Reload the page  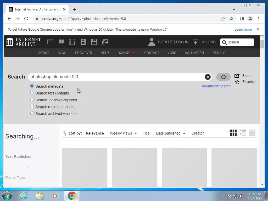click(x=26, y=19)
